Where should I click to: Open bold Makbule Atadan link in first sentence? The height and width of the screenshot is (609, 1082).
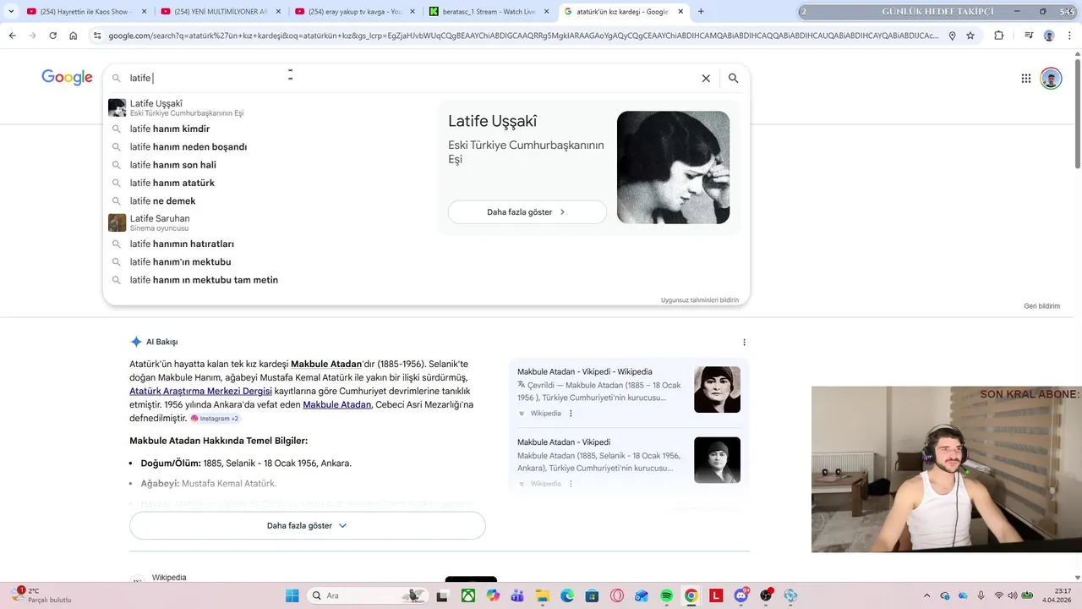pos(325,364)
